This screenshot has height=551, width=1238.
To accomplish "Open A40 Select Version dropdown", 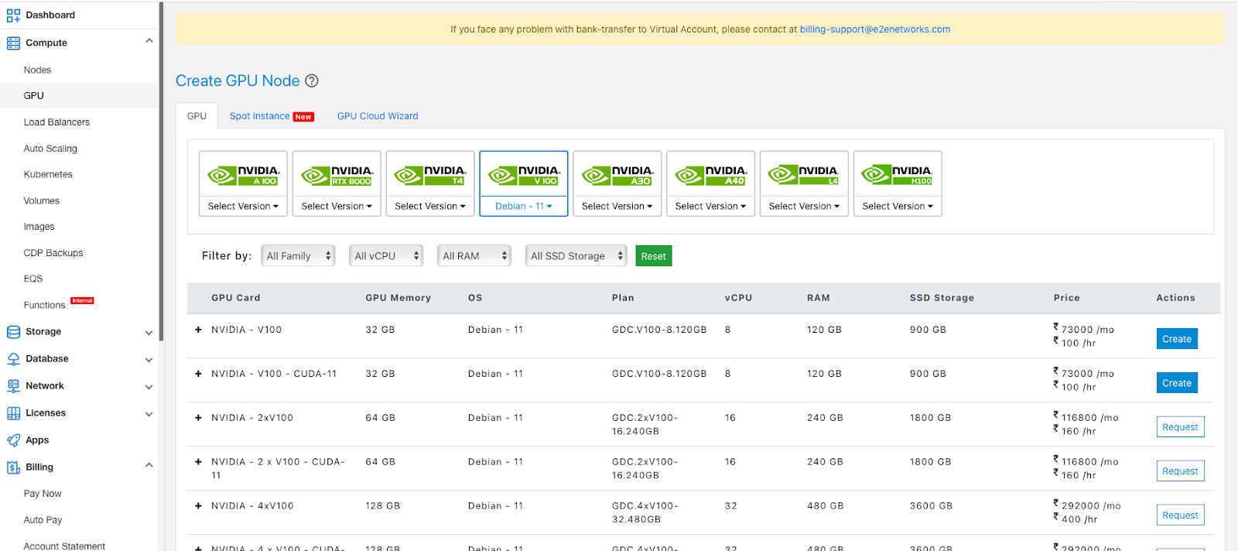I will click(711, 207).
